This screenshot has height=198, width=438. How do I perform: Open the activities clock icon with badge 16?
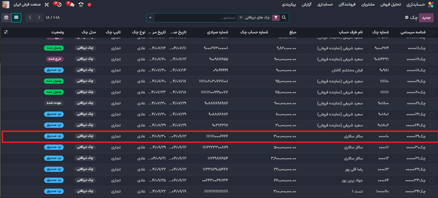point(59,5)
